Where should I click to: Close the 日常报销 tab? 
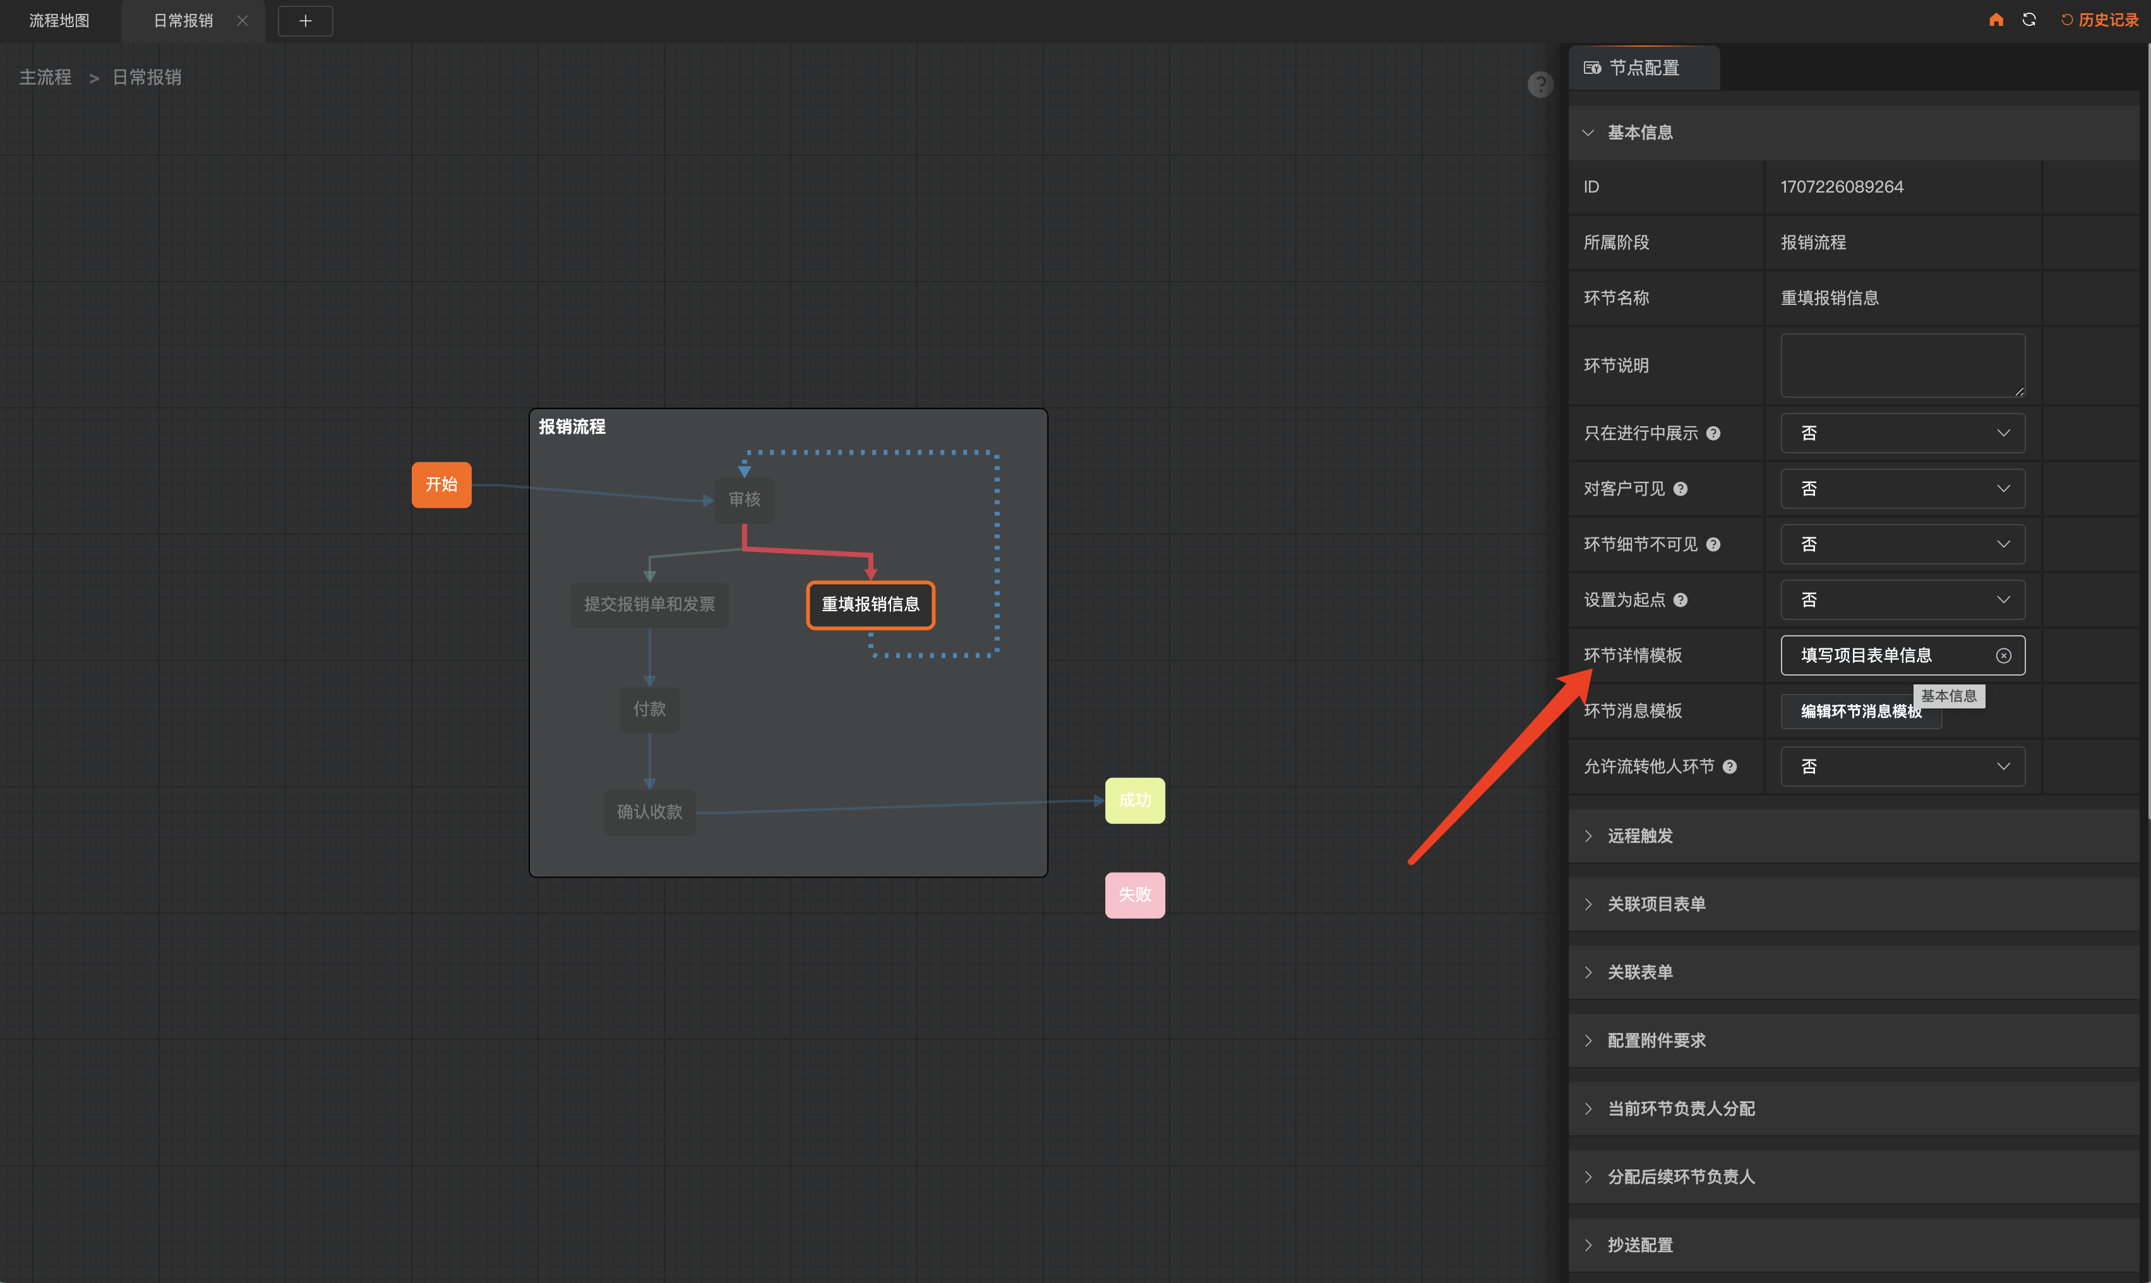[x=242, y=21]
